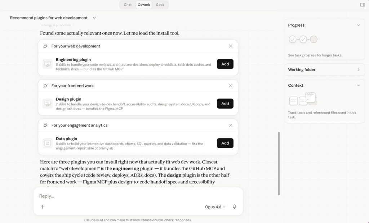Add the Engineering plugin

(x=225, y=64)
